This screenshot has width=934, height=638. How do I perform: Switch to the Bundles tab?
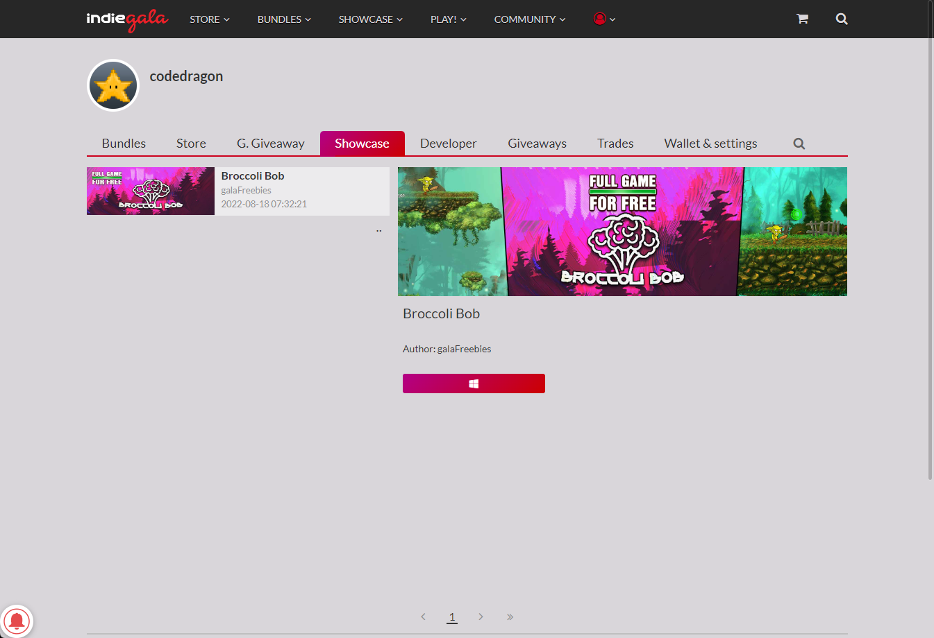tap(124, 144)
